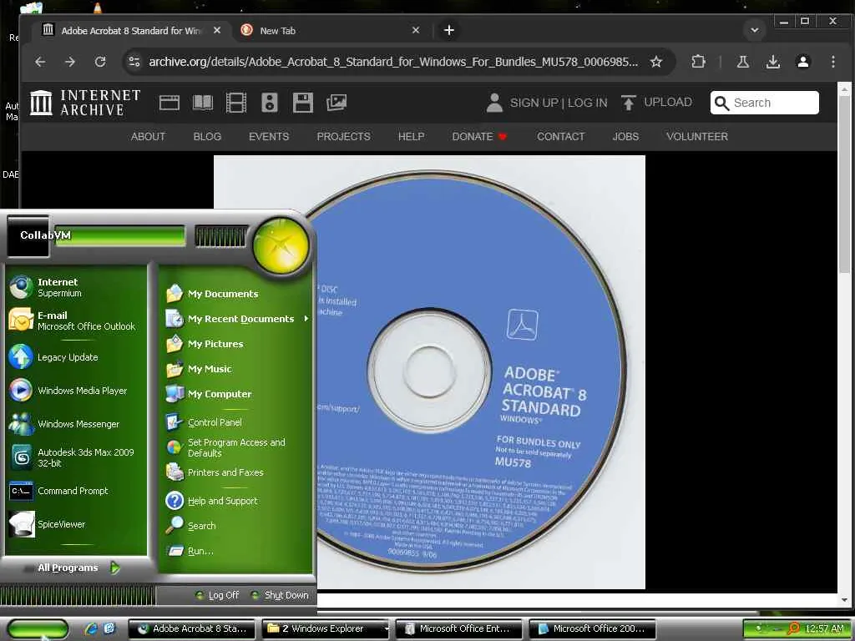Image resolution: width=855 pixels, height=641 pixels.
Task: Expand My Recent Documents submenu
Action: (x=236, y=319)
